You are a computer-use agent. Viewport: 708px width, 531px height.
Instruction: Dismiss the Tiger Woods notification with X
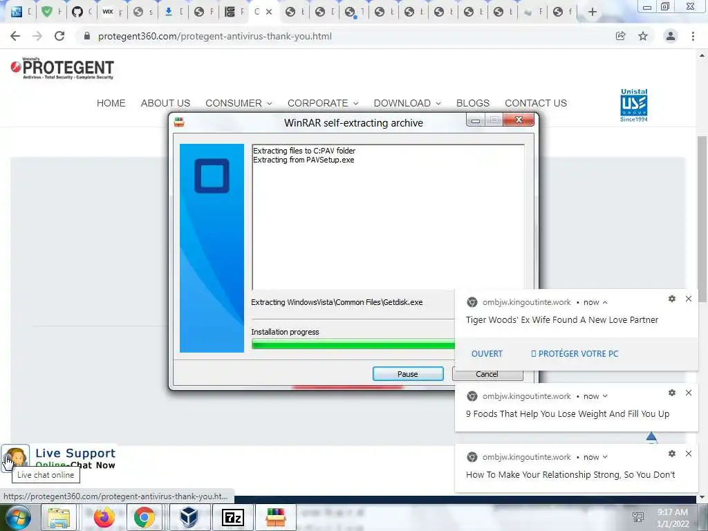pyautogui.click(x=689, y=299)
